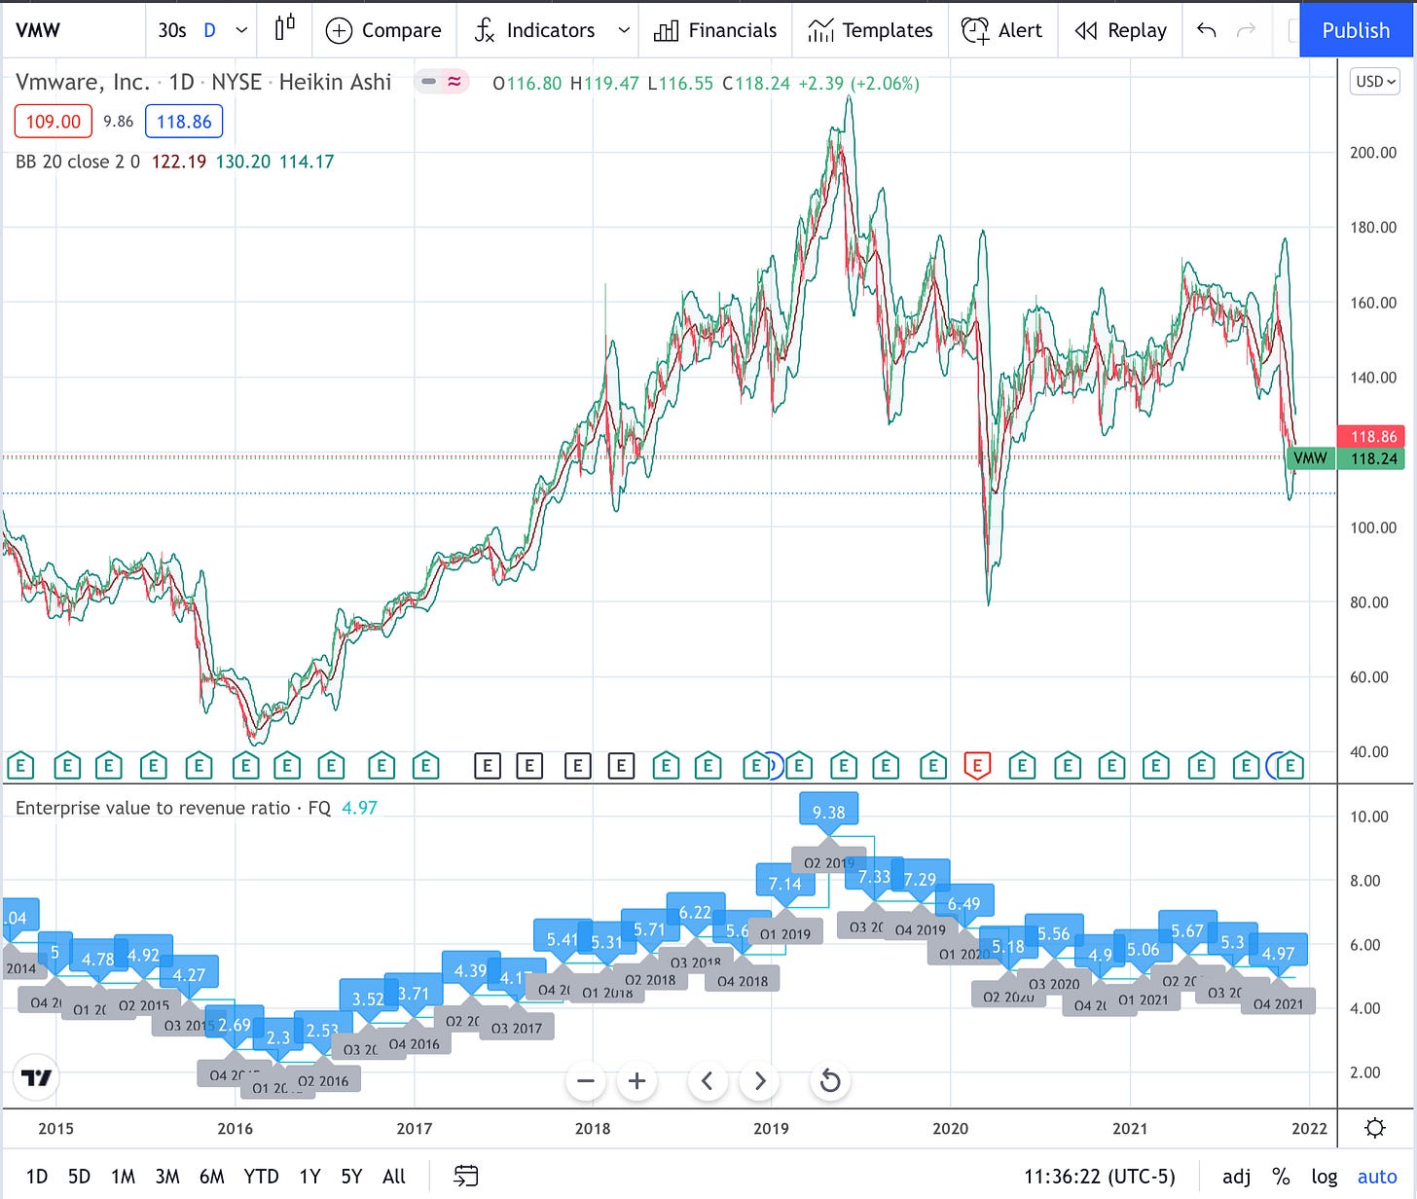Click the red 109.00 sell price button
Image resolution: width=1417 pixels, height=1199 pixels.
pyautogui.click(x=54, y=122)
